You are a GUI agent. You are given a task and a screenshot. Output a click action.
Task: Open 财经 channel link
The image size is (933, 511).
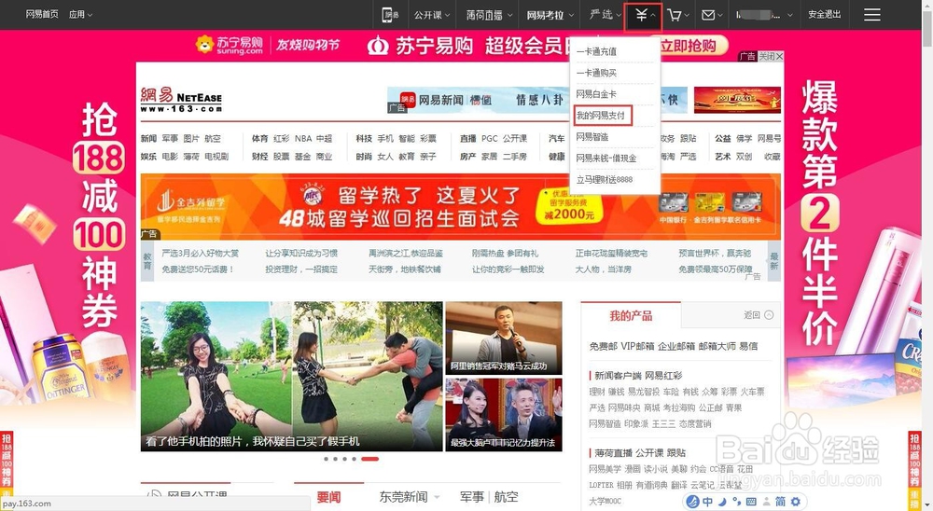point(259,157)
